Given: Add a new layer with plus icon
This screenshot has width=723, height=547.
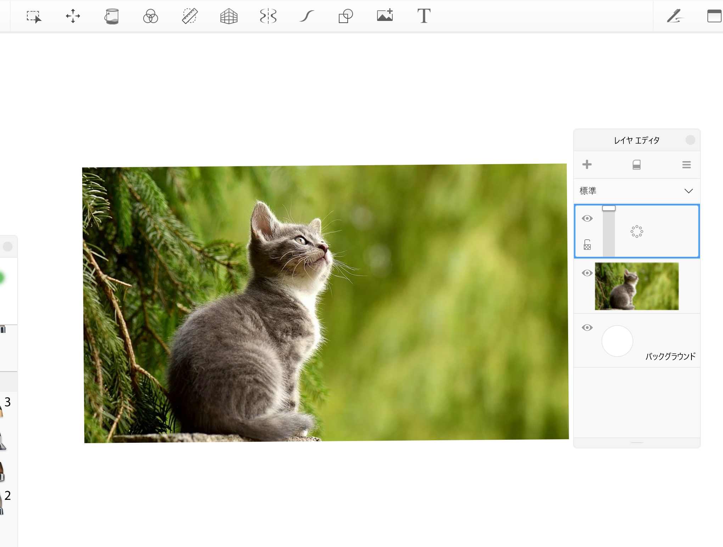Looking at the screenshot, I should click(x=587, y=164).
